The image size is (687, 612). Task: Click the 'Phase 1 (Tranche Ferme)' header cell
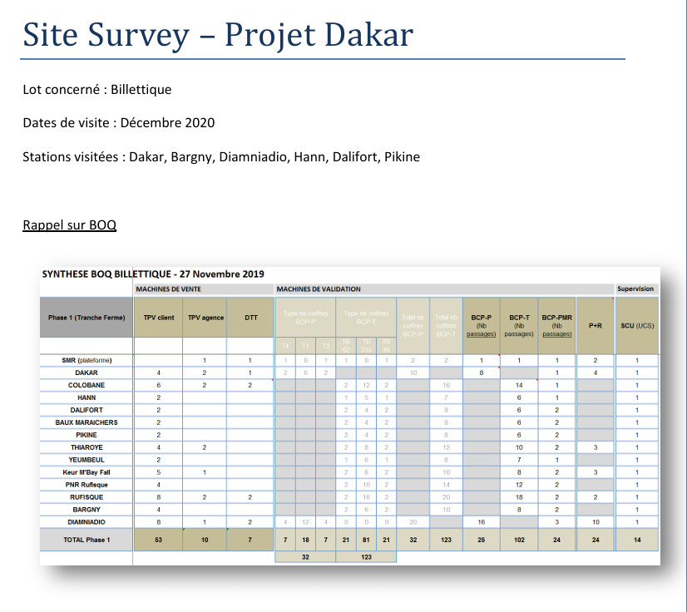86,318
